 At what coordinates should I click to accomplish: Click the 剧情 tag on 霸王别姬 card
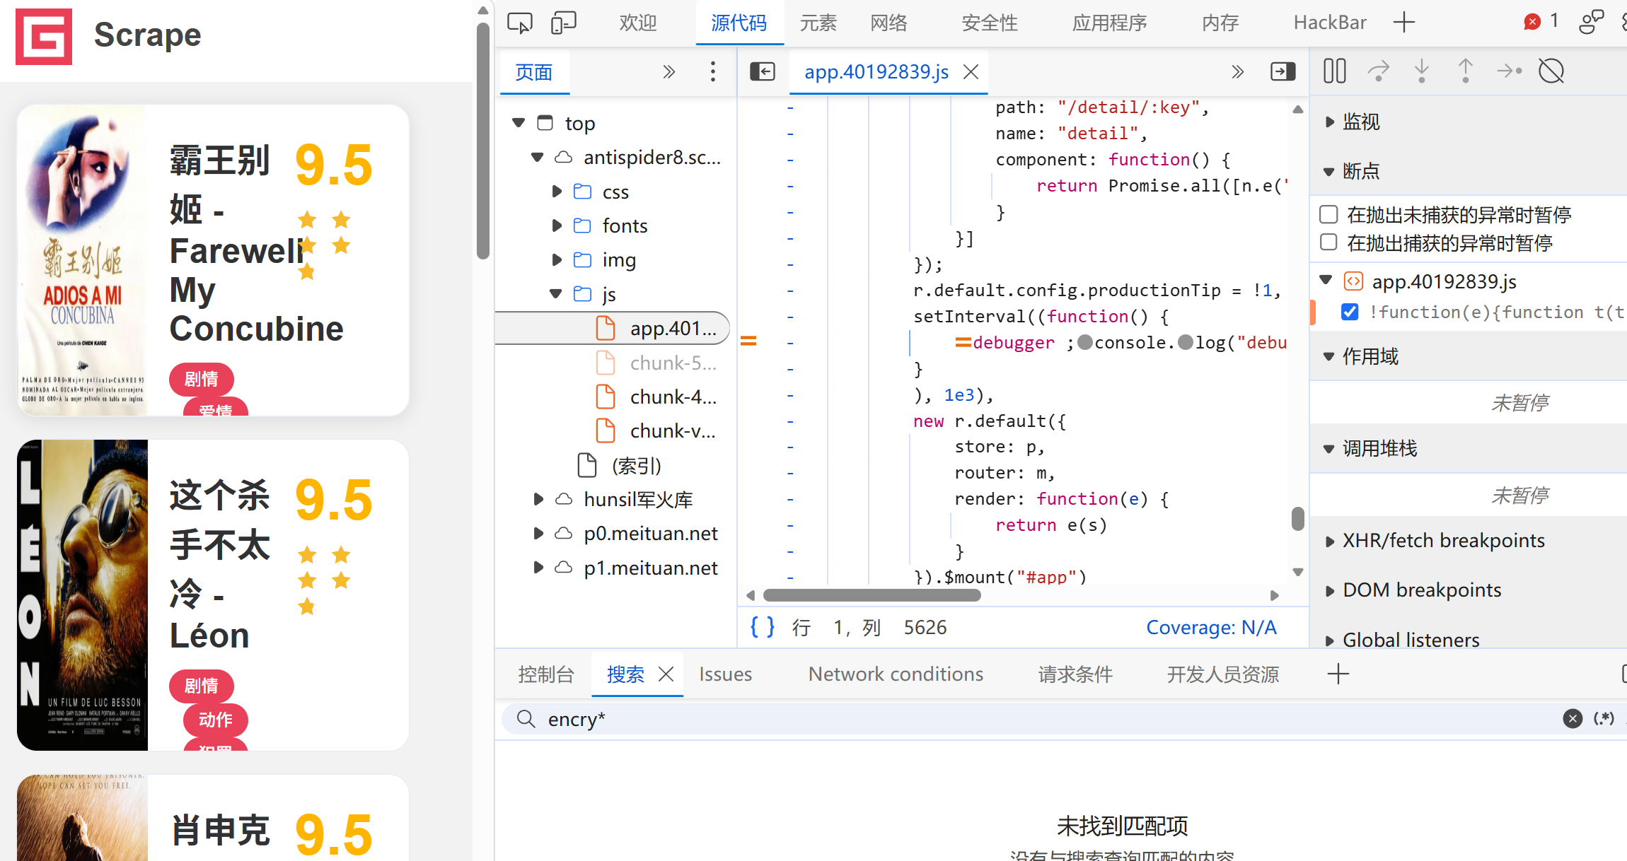pos(202,379)
